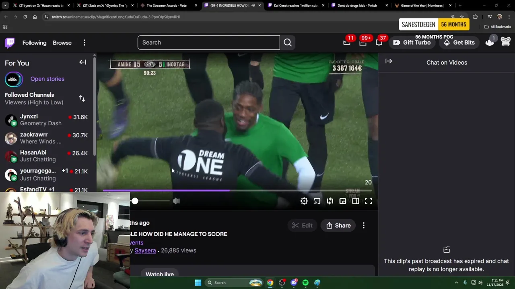The width and height of the screenshot is (515, 289).
Task: Switch to Kai Cenat reaches 1million tab
Action: (296, 6)
